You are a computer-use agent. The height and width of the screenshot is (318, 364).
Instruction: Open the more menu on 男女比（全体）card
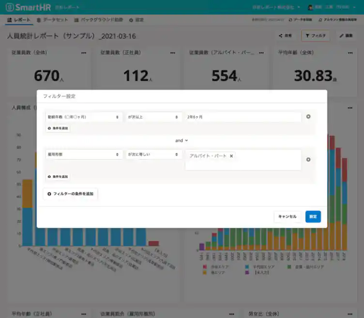[x=350, y=314]
